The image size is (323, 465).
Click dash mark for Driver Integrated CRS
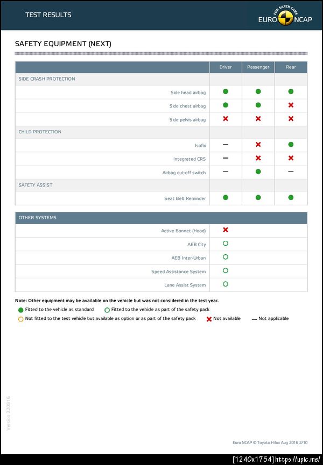(x=226, y=158)
